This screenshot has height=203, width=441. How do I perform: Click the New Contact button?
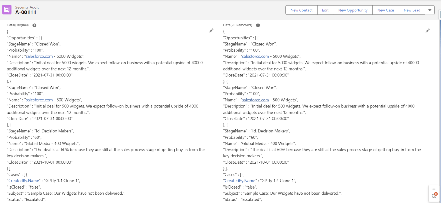(x=301, y=10)
